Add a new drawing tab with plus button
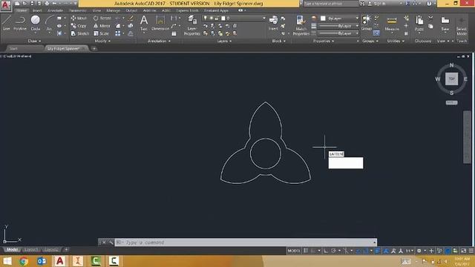Screen dimensions: 475x267 94,48
